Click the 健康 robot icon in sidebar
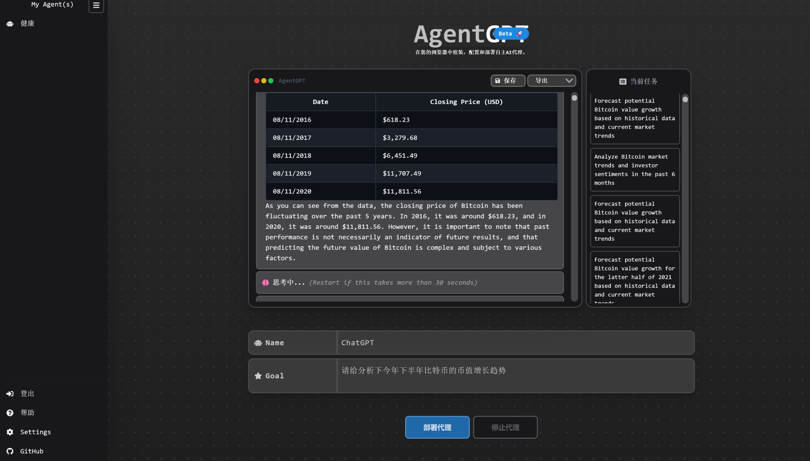The image size is (810, 461). coord(10,23)
